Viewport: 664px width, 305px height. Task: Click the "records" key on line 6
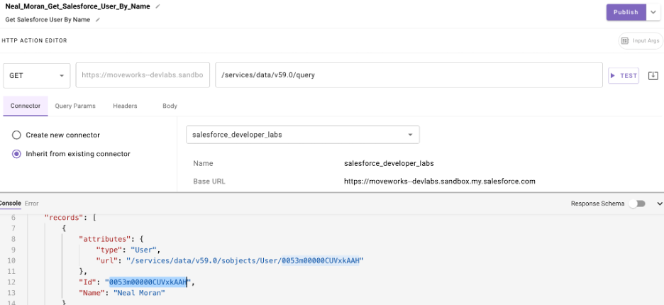[x=65, y=218]
